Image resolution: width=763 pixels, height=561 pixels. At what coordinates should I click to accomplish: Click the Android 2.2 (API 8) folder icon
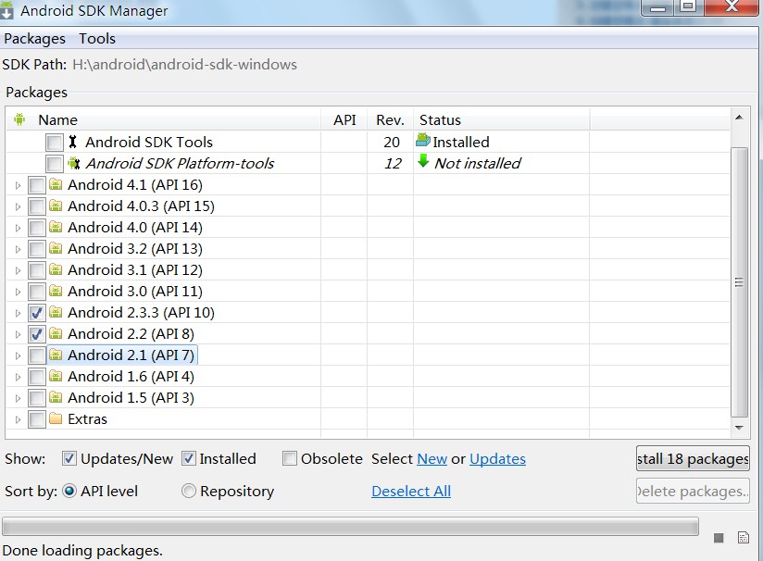coord(56,333)
